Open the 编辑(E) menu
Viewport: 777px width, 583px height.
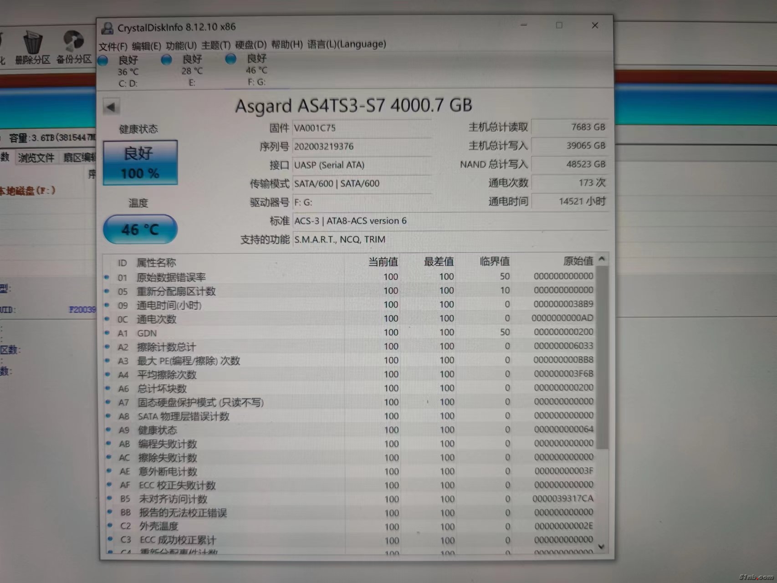(146, 46)
